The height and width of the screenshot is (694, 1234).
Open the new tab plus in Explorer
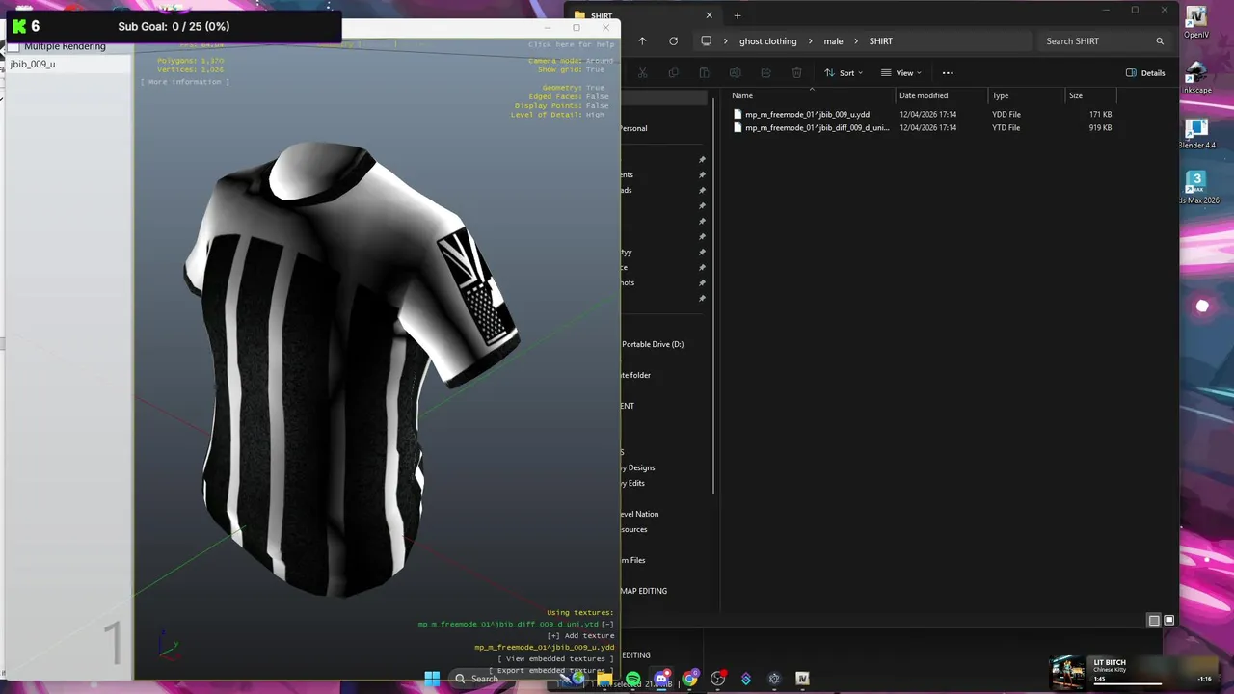point(738,15)
